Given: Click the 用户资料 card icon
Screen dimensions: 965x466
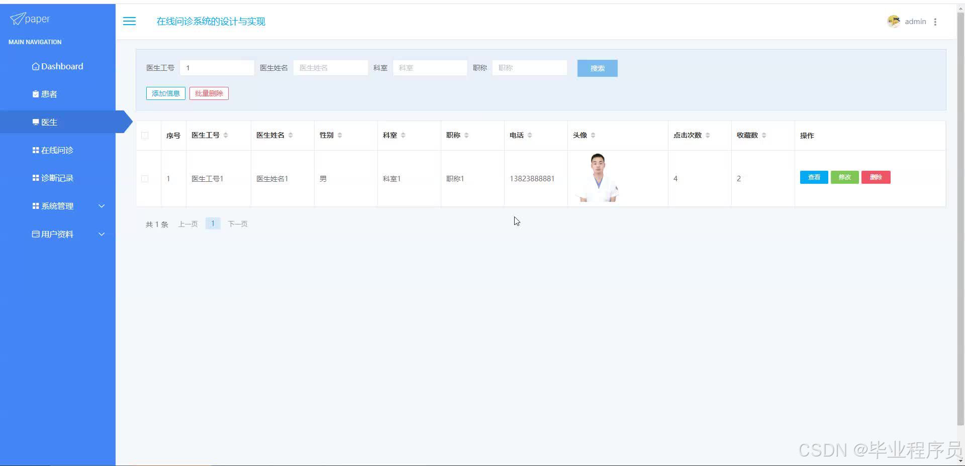Looking at the screenshot, I should coord(36,234).
